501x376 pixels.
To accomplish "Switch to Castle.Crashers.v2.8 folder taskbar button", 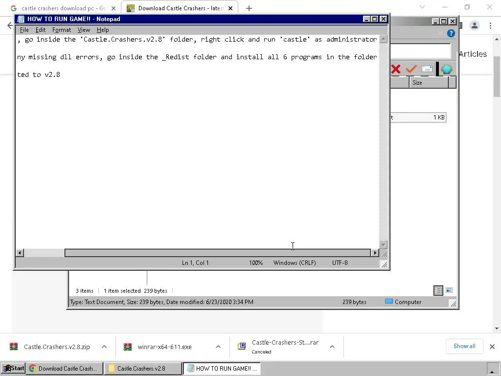I will click(x=143, y=368).
